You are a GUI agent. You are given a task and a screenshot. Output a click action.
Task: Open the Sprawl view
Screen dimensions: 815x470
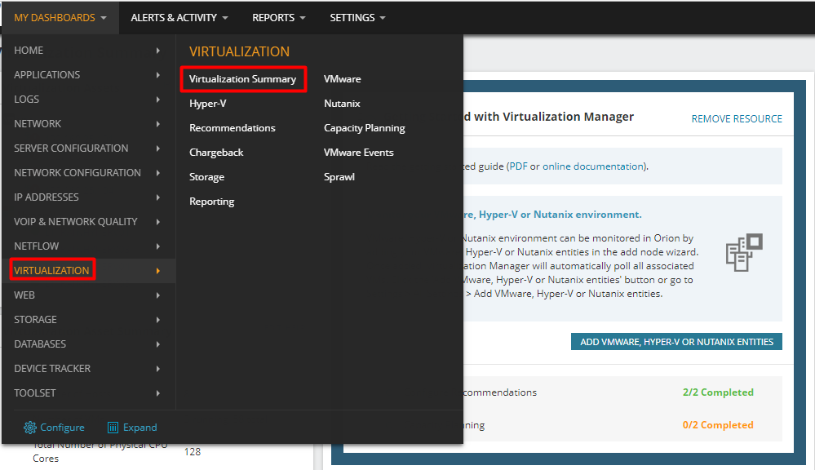coord(339,177)
